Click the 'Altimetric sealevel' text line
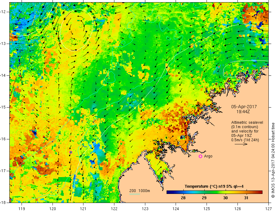This screenshot has width=275, height=212. click(x=247, y=123)
